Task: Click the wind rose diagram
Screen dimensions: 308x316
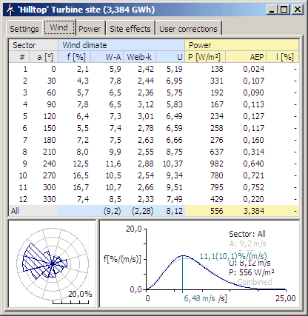Action: click(53, 264)
